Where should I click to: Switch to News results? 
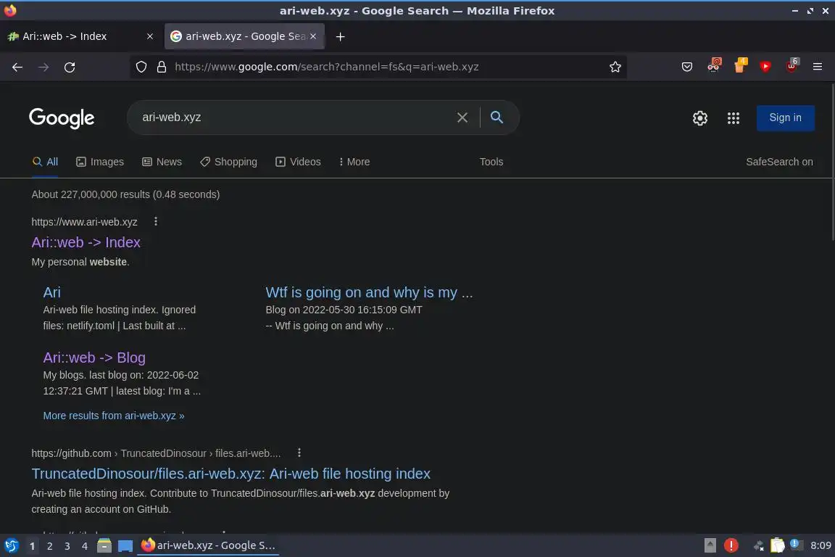coord(162,162)
